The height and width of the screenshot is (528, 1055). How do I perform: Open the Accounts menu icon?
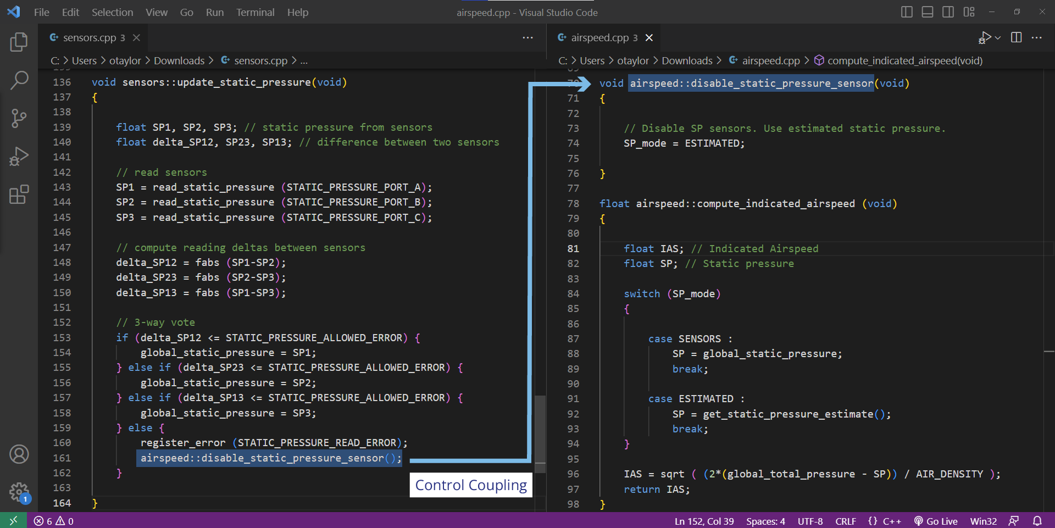point(19,454)
